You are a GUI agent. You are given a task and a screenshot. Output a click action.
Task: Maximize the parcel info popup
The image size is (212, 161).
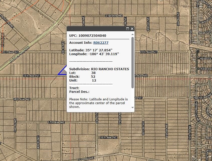pos(127,29)
